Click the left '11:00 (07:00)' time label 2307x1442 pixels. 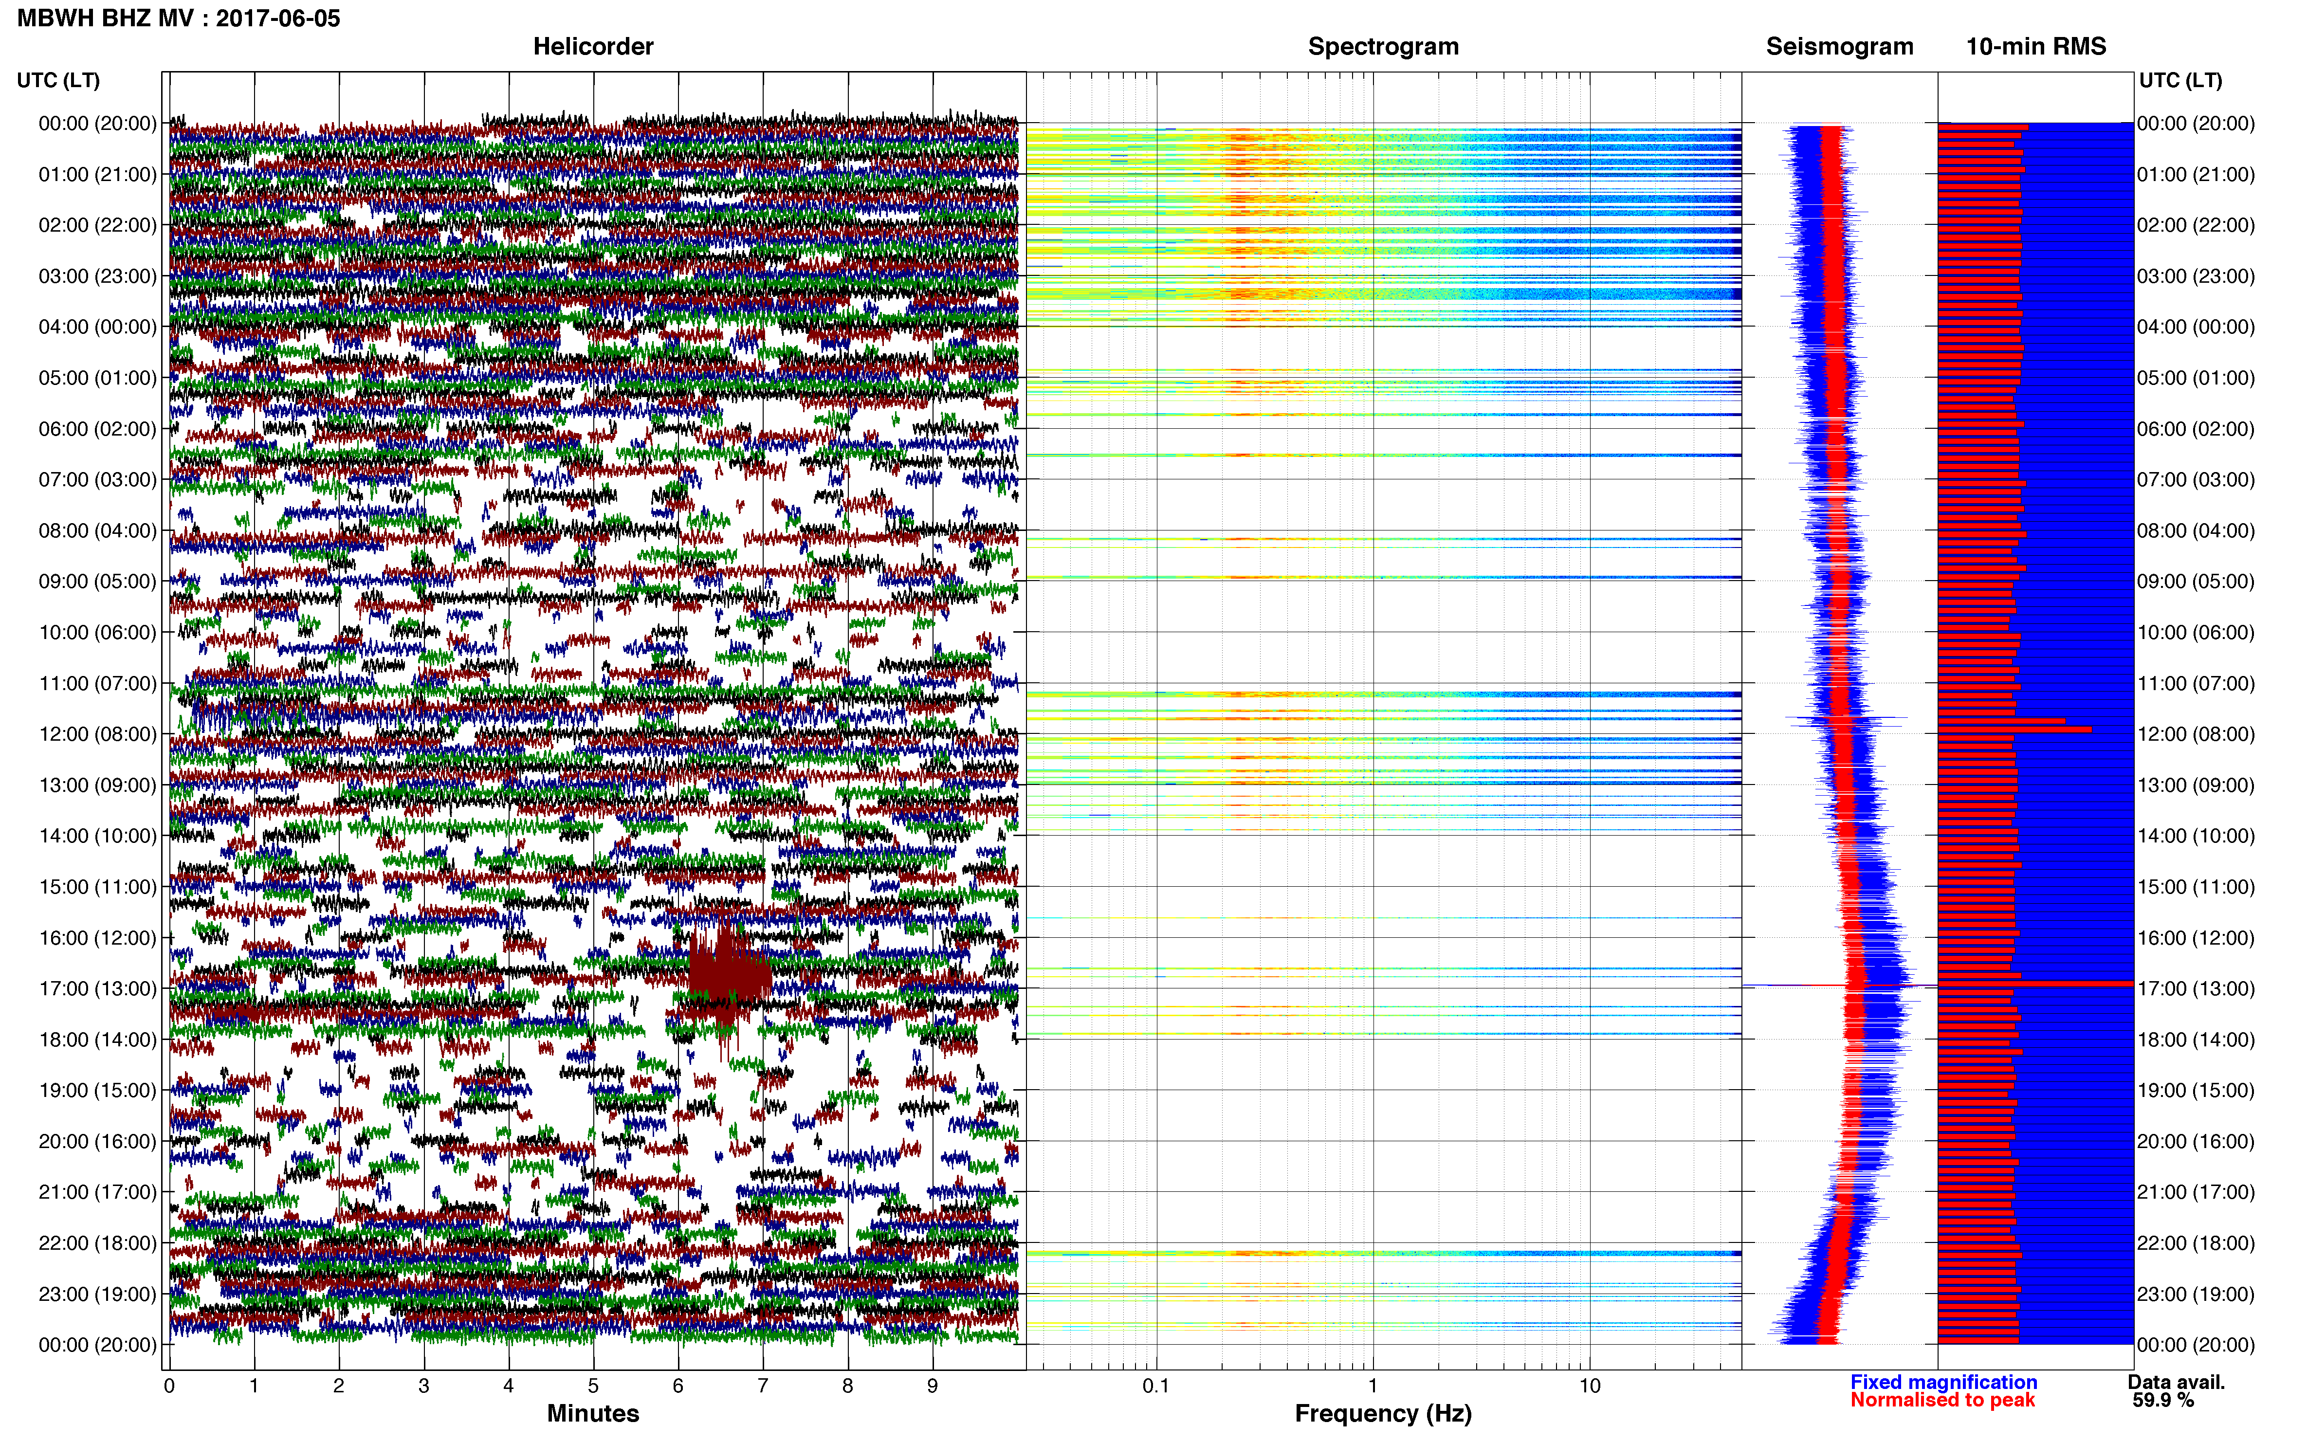tap(97, 684)
